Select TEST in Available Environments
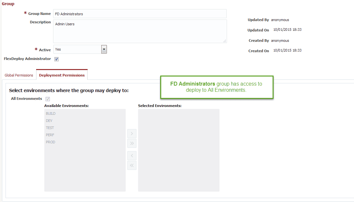Viewport: 354px width, 202px height. (50, 128)
